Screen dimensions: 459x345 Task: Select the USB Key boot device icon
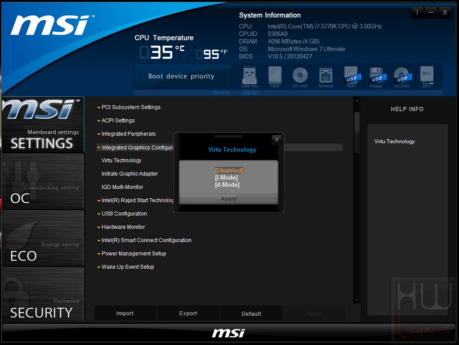point(250,77)
